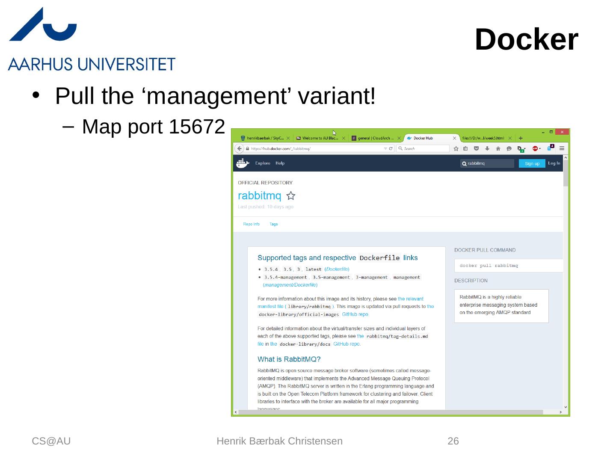This screenshot has height=462, width=616.
Task: Click the padlock icon in the address bar
Action: (248, 148)
